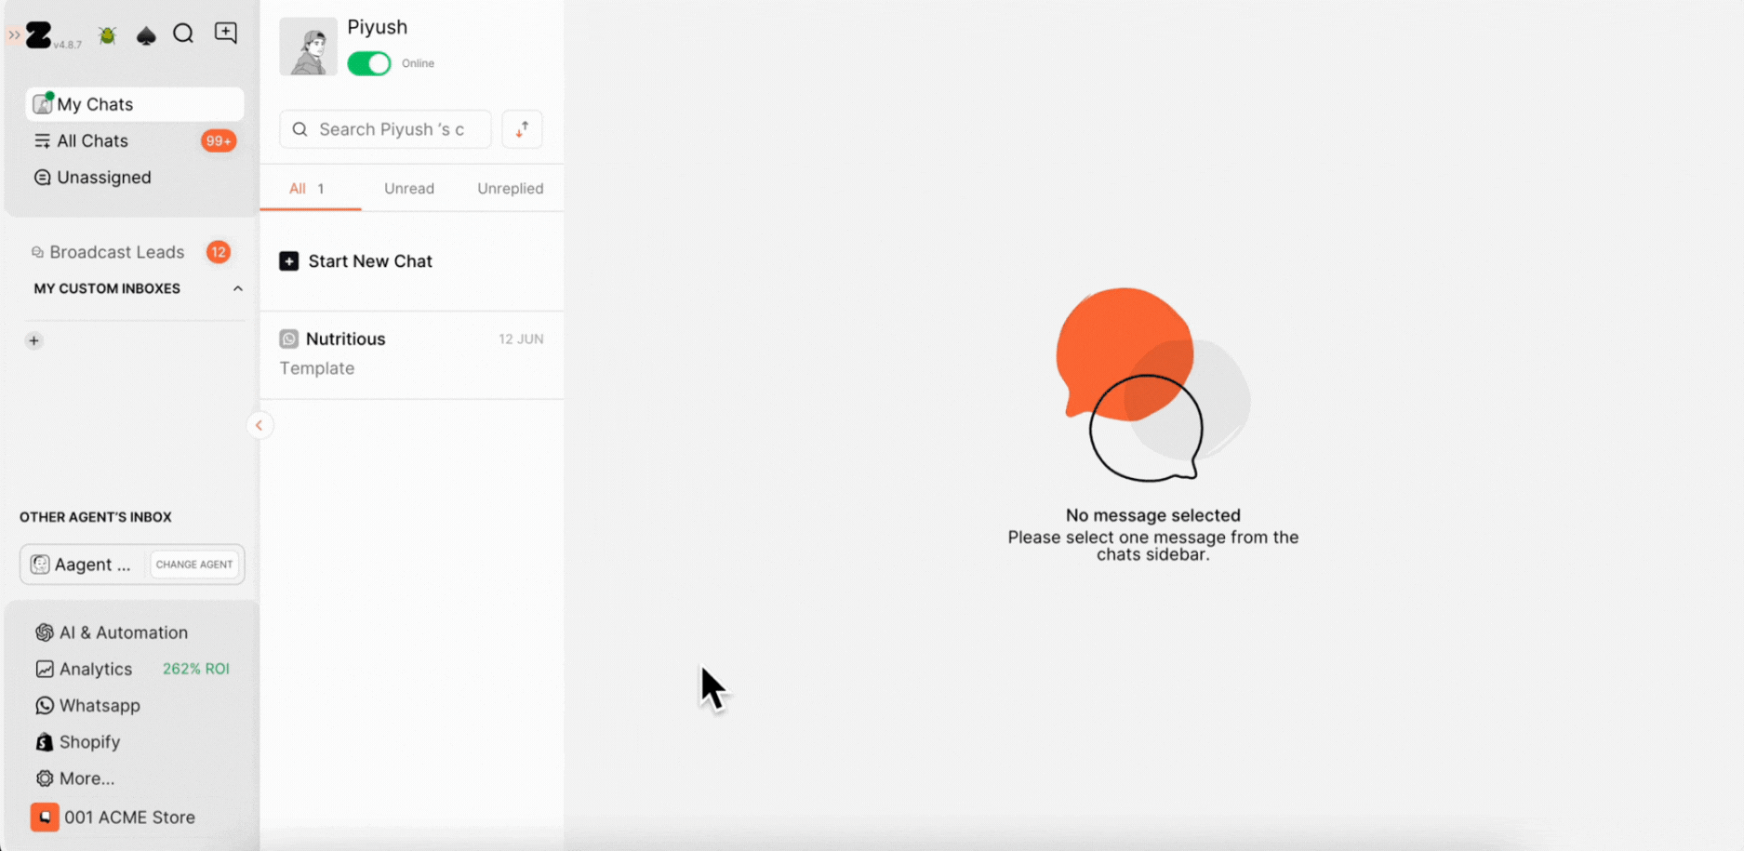Click the Analytics chart icon

coord(45,669)
